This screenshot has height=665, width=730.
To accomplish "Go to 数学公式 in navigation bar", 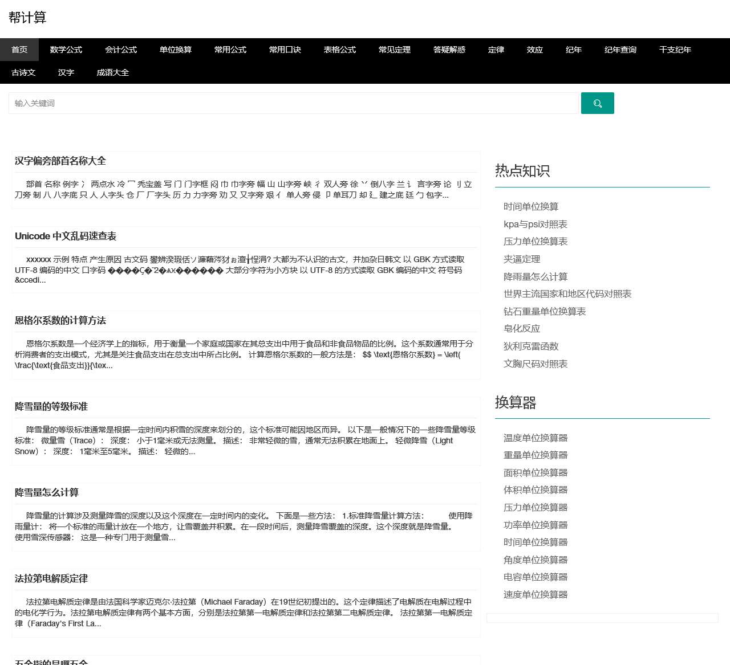I will click(66, 50).
